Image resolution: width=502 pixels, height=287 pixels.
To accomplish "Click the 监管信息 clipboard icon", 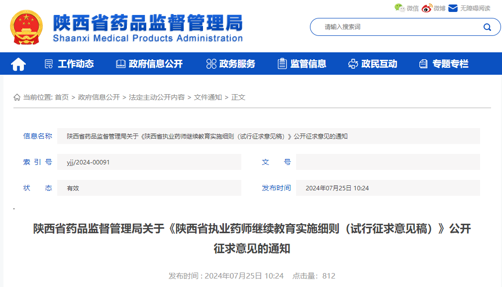I will click(x=282, y=64).
